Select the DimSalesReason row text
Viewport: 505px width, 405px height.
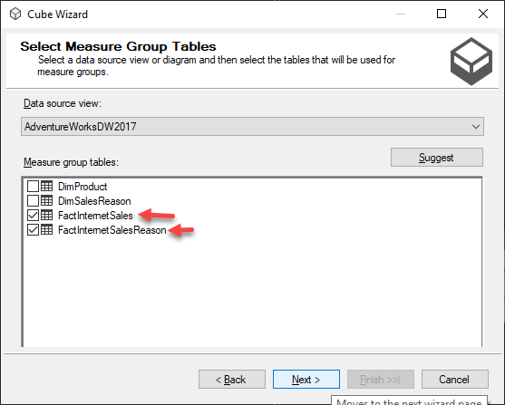[x=94, y=201]
